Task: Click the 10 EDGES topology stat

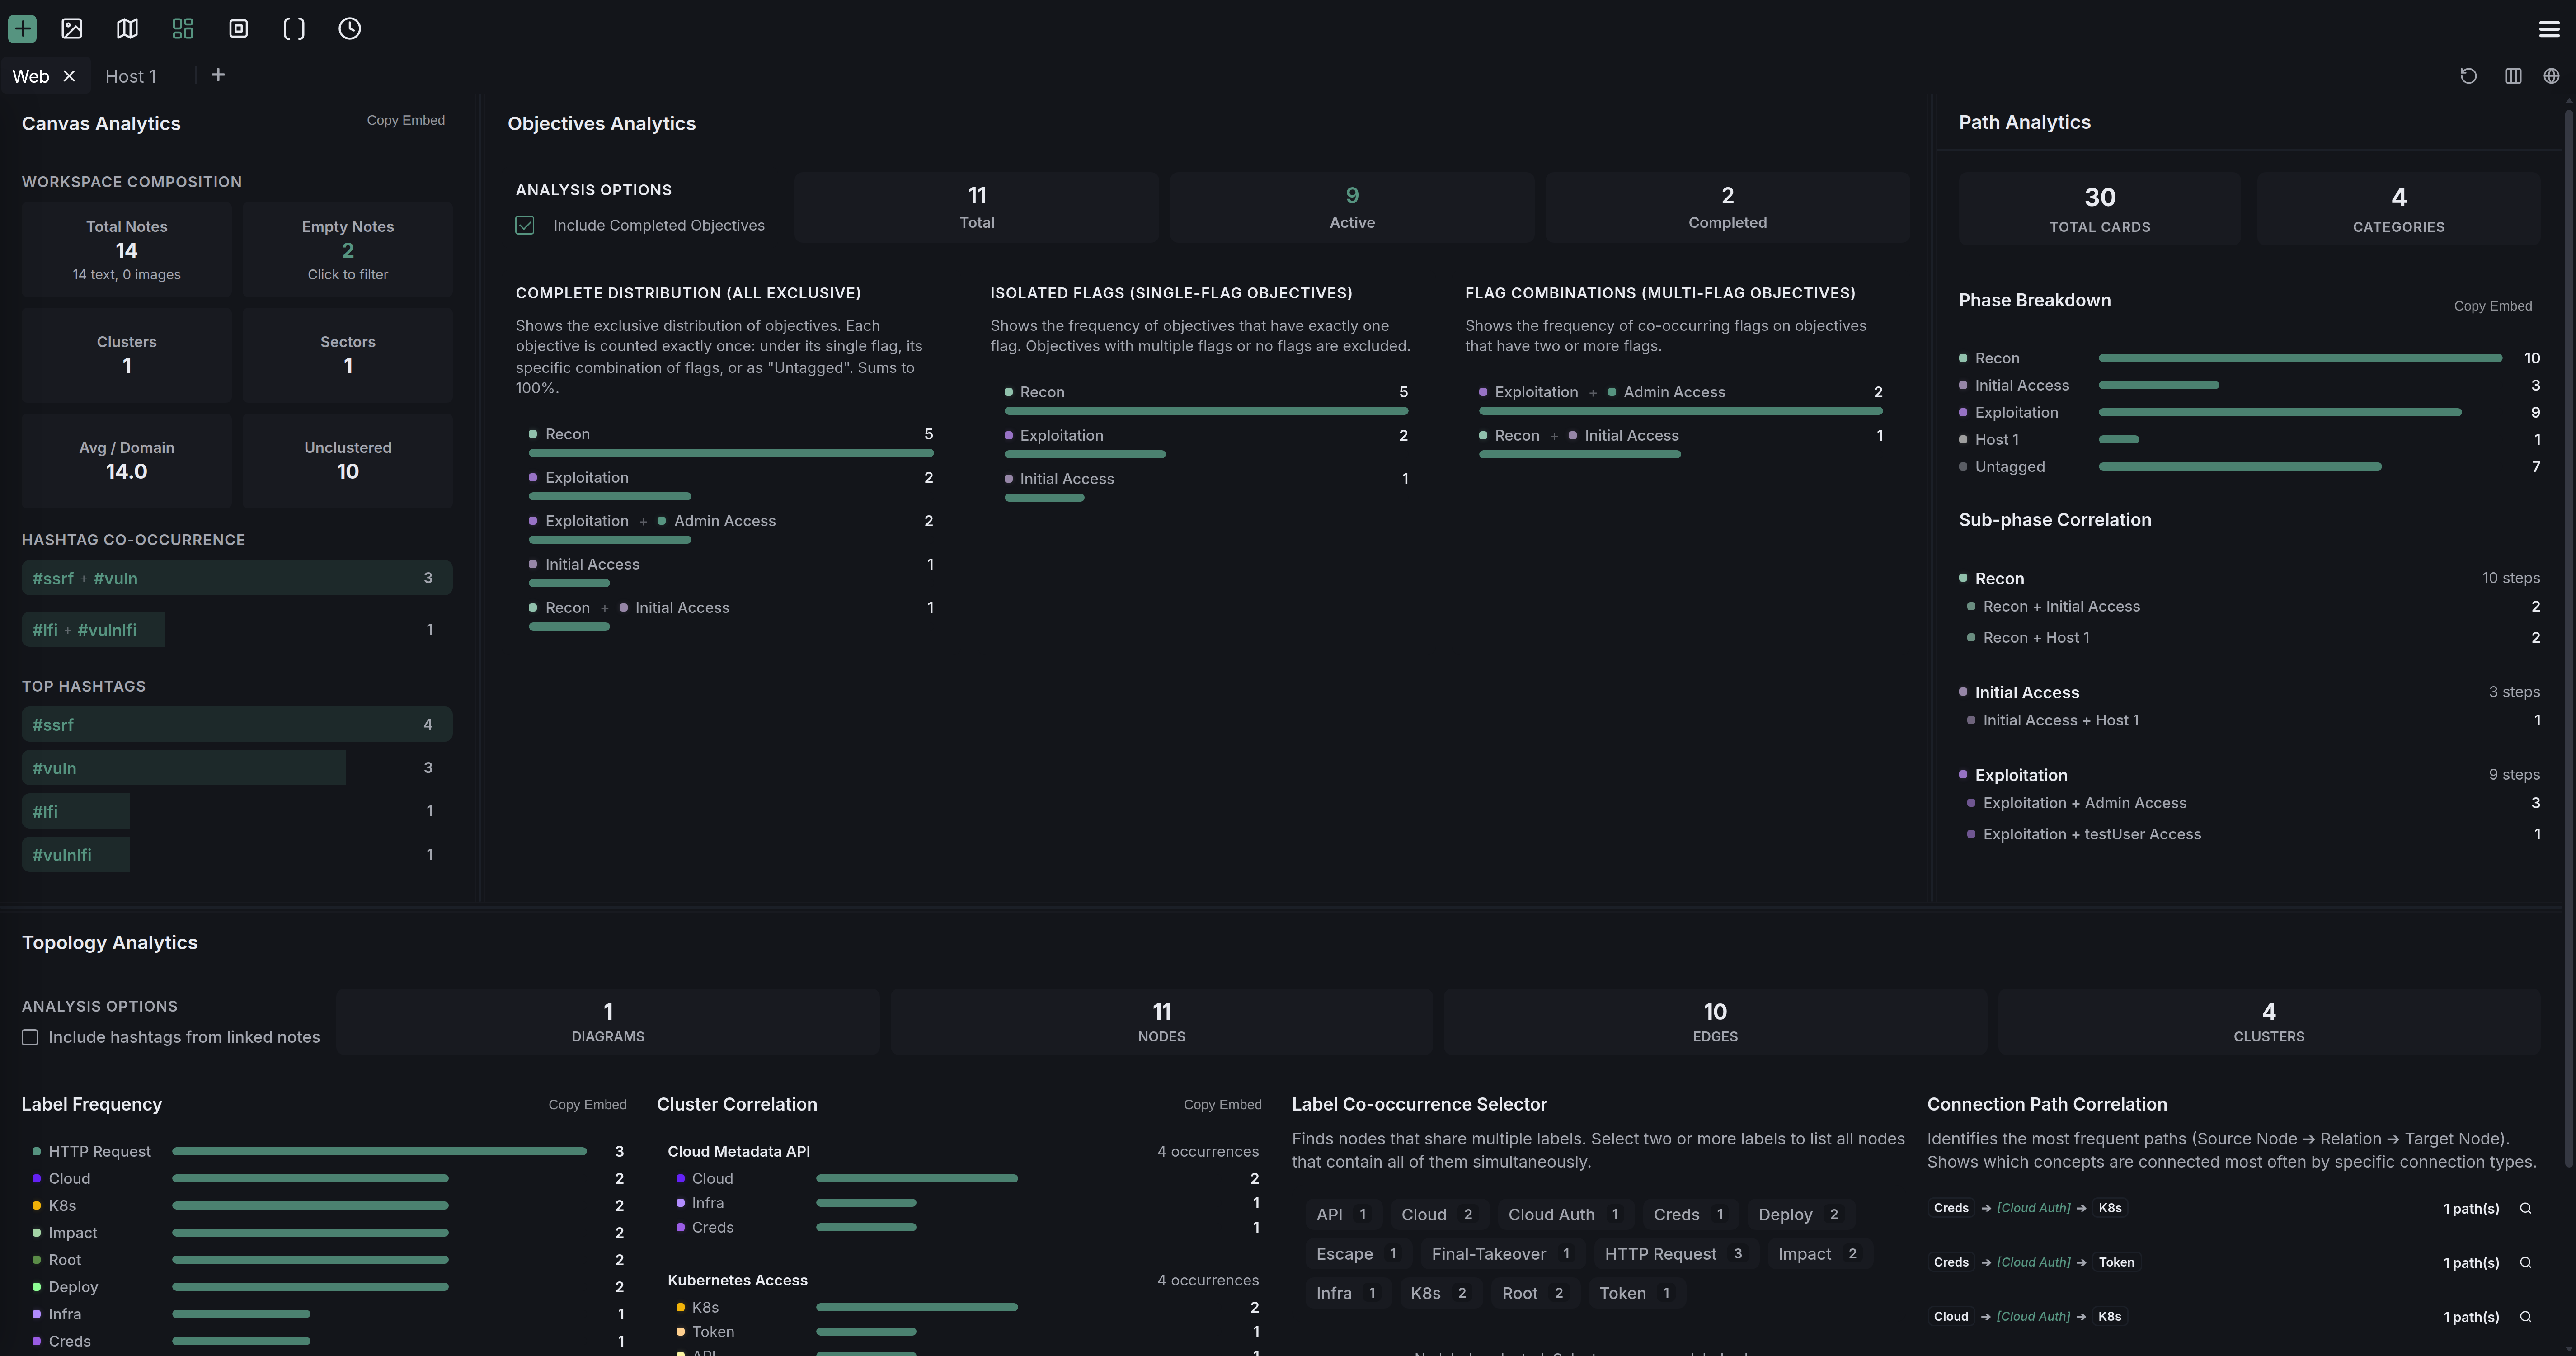Action: click(x=1714, y=1021)
